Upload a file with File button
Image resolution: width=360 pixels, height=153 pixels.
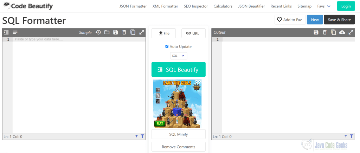164,33
